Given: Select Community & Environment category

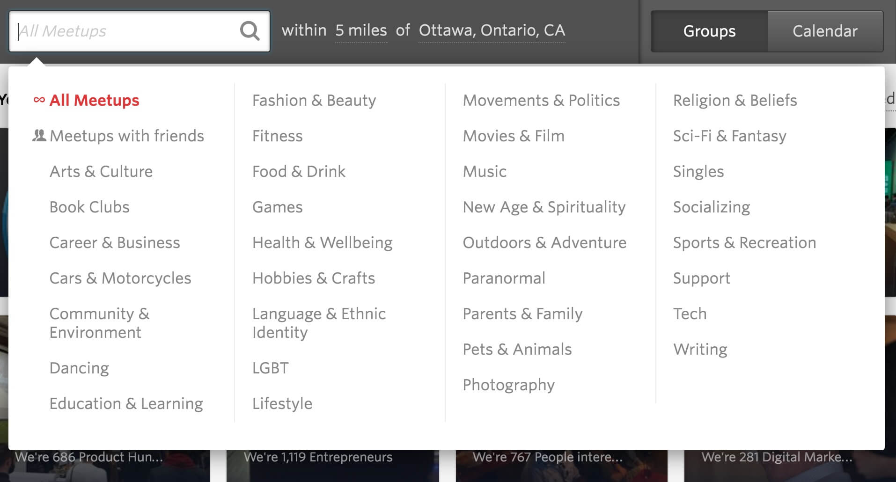Looking at the screenshot, I should 99,323.
